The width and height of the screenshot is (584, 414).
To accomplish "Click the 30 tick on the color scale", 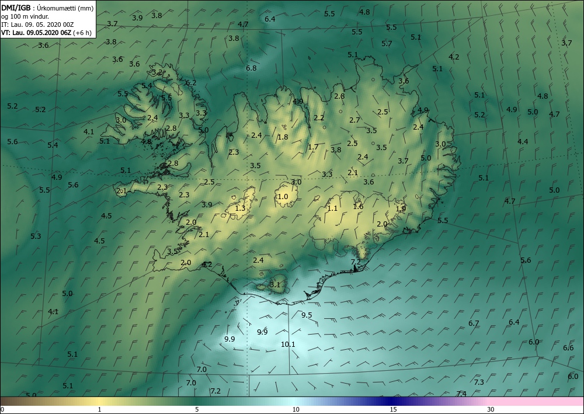I will (491, 409).
